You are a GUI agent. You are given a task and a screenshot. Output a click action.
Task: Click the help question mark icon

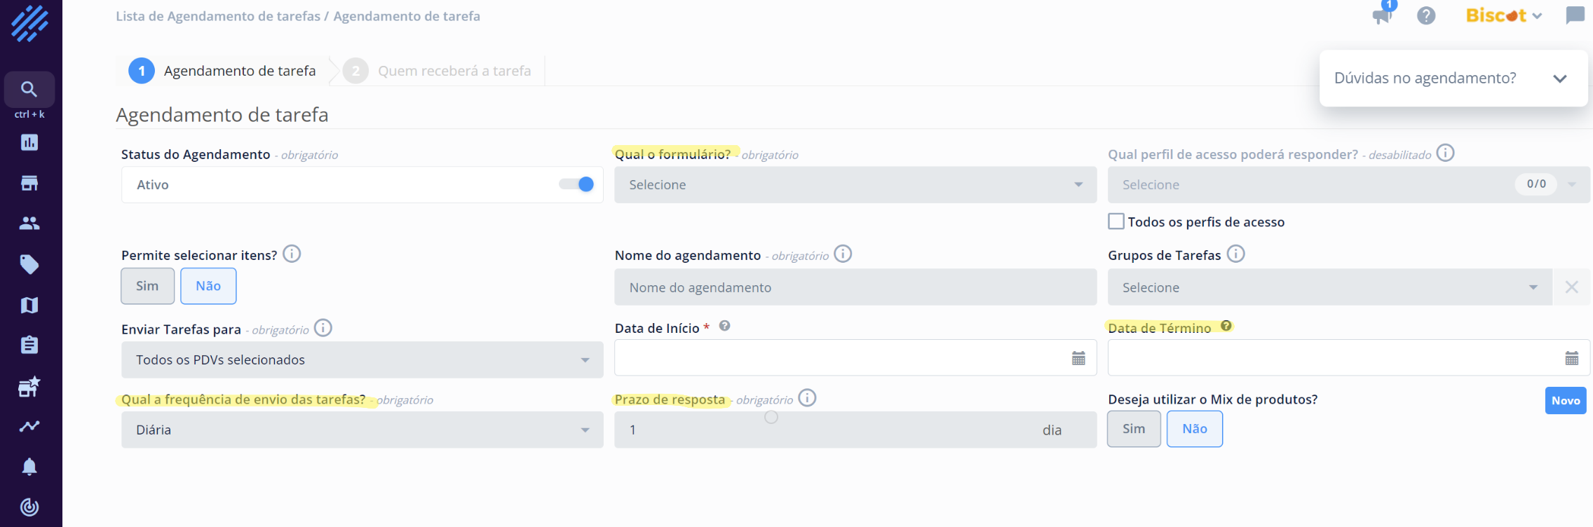[1425, 15]
